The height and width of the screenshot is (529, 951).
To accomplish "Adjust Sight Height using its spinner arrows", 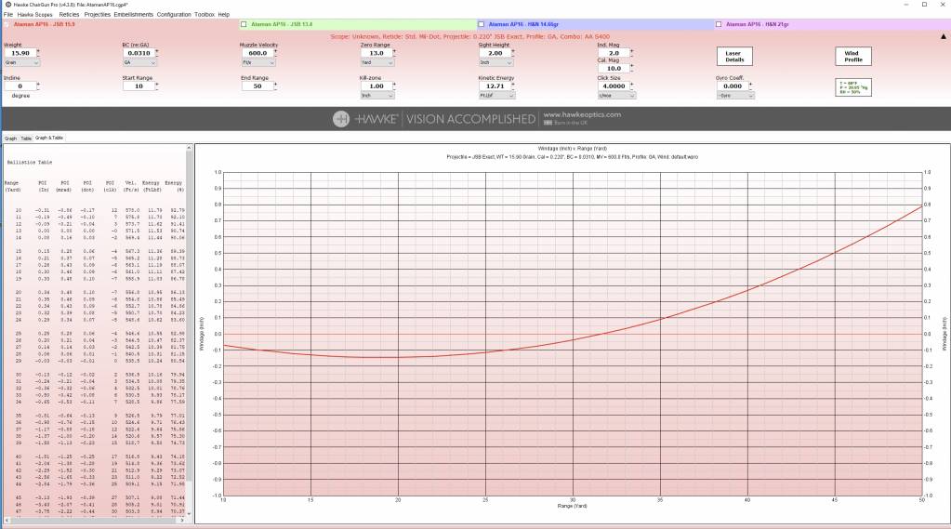I will [x=513, y=53].
